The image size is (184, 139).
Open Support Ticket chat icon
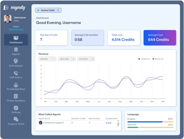16,119
